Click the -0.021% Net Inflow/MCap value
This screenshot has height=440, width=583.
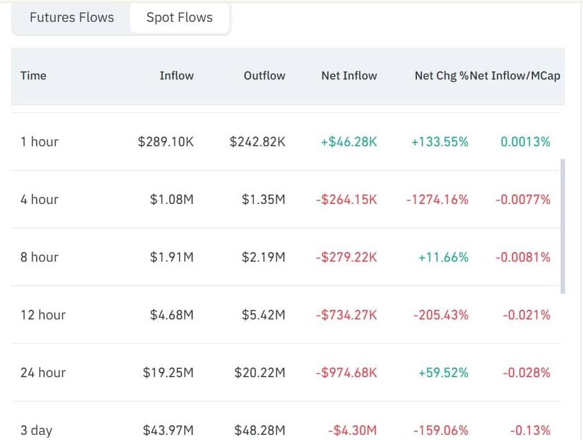526,315
